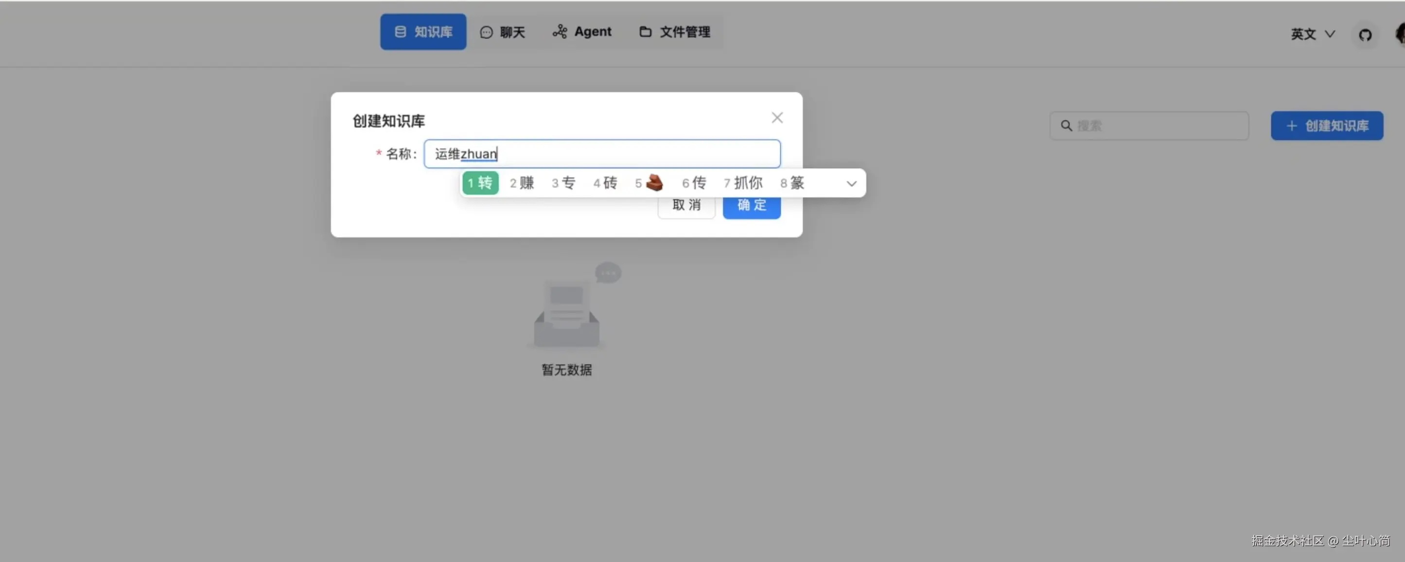The height and width of the screenshot is (562, 1405).
Task: Close the 创建知识库 dialog with X
Action: (777, 118)
